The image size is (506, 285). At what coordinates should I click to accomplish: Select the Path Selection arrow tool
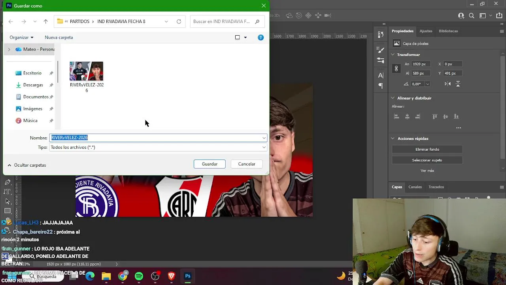(x=8, y=201)
